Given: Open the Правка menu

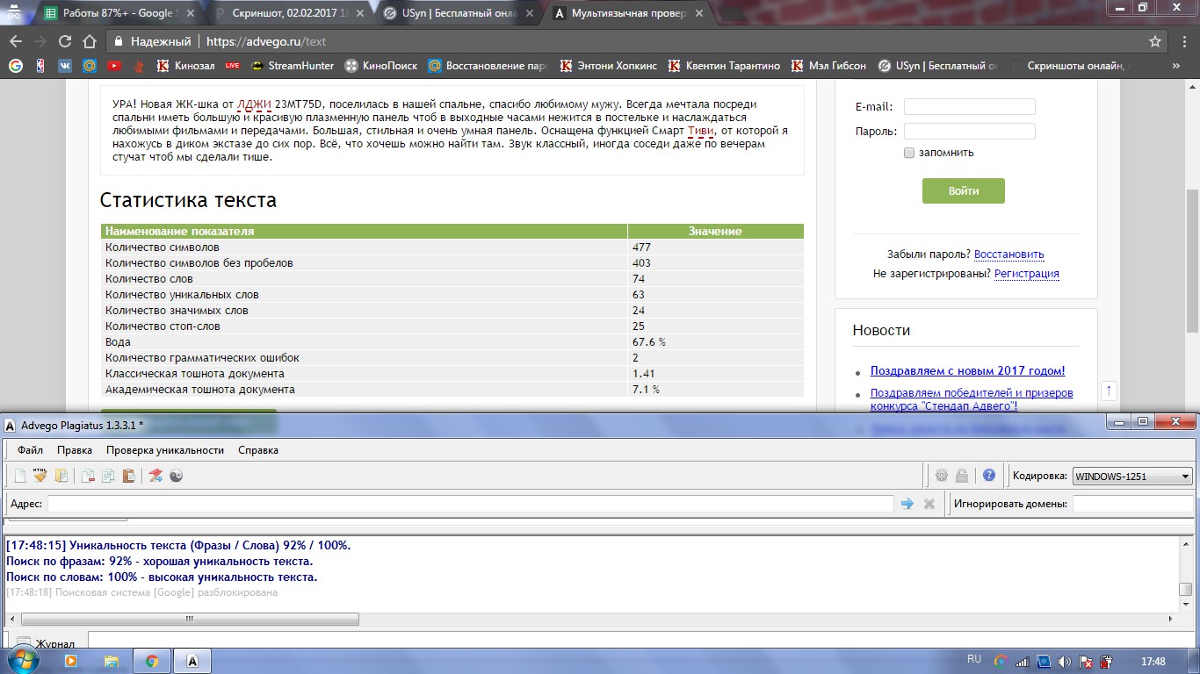Looking at the screenshot, I should point(75,450).
